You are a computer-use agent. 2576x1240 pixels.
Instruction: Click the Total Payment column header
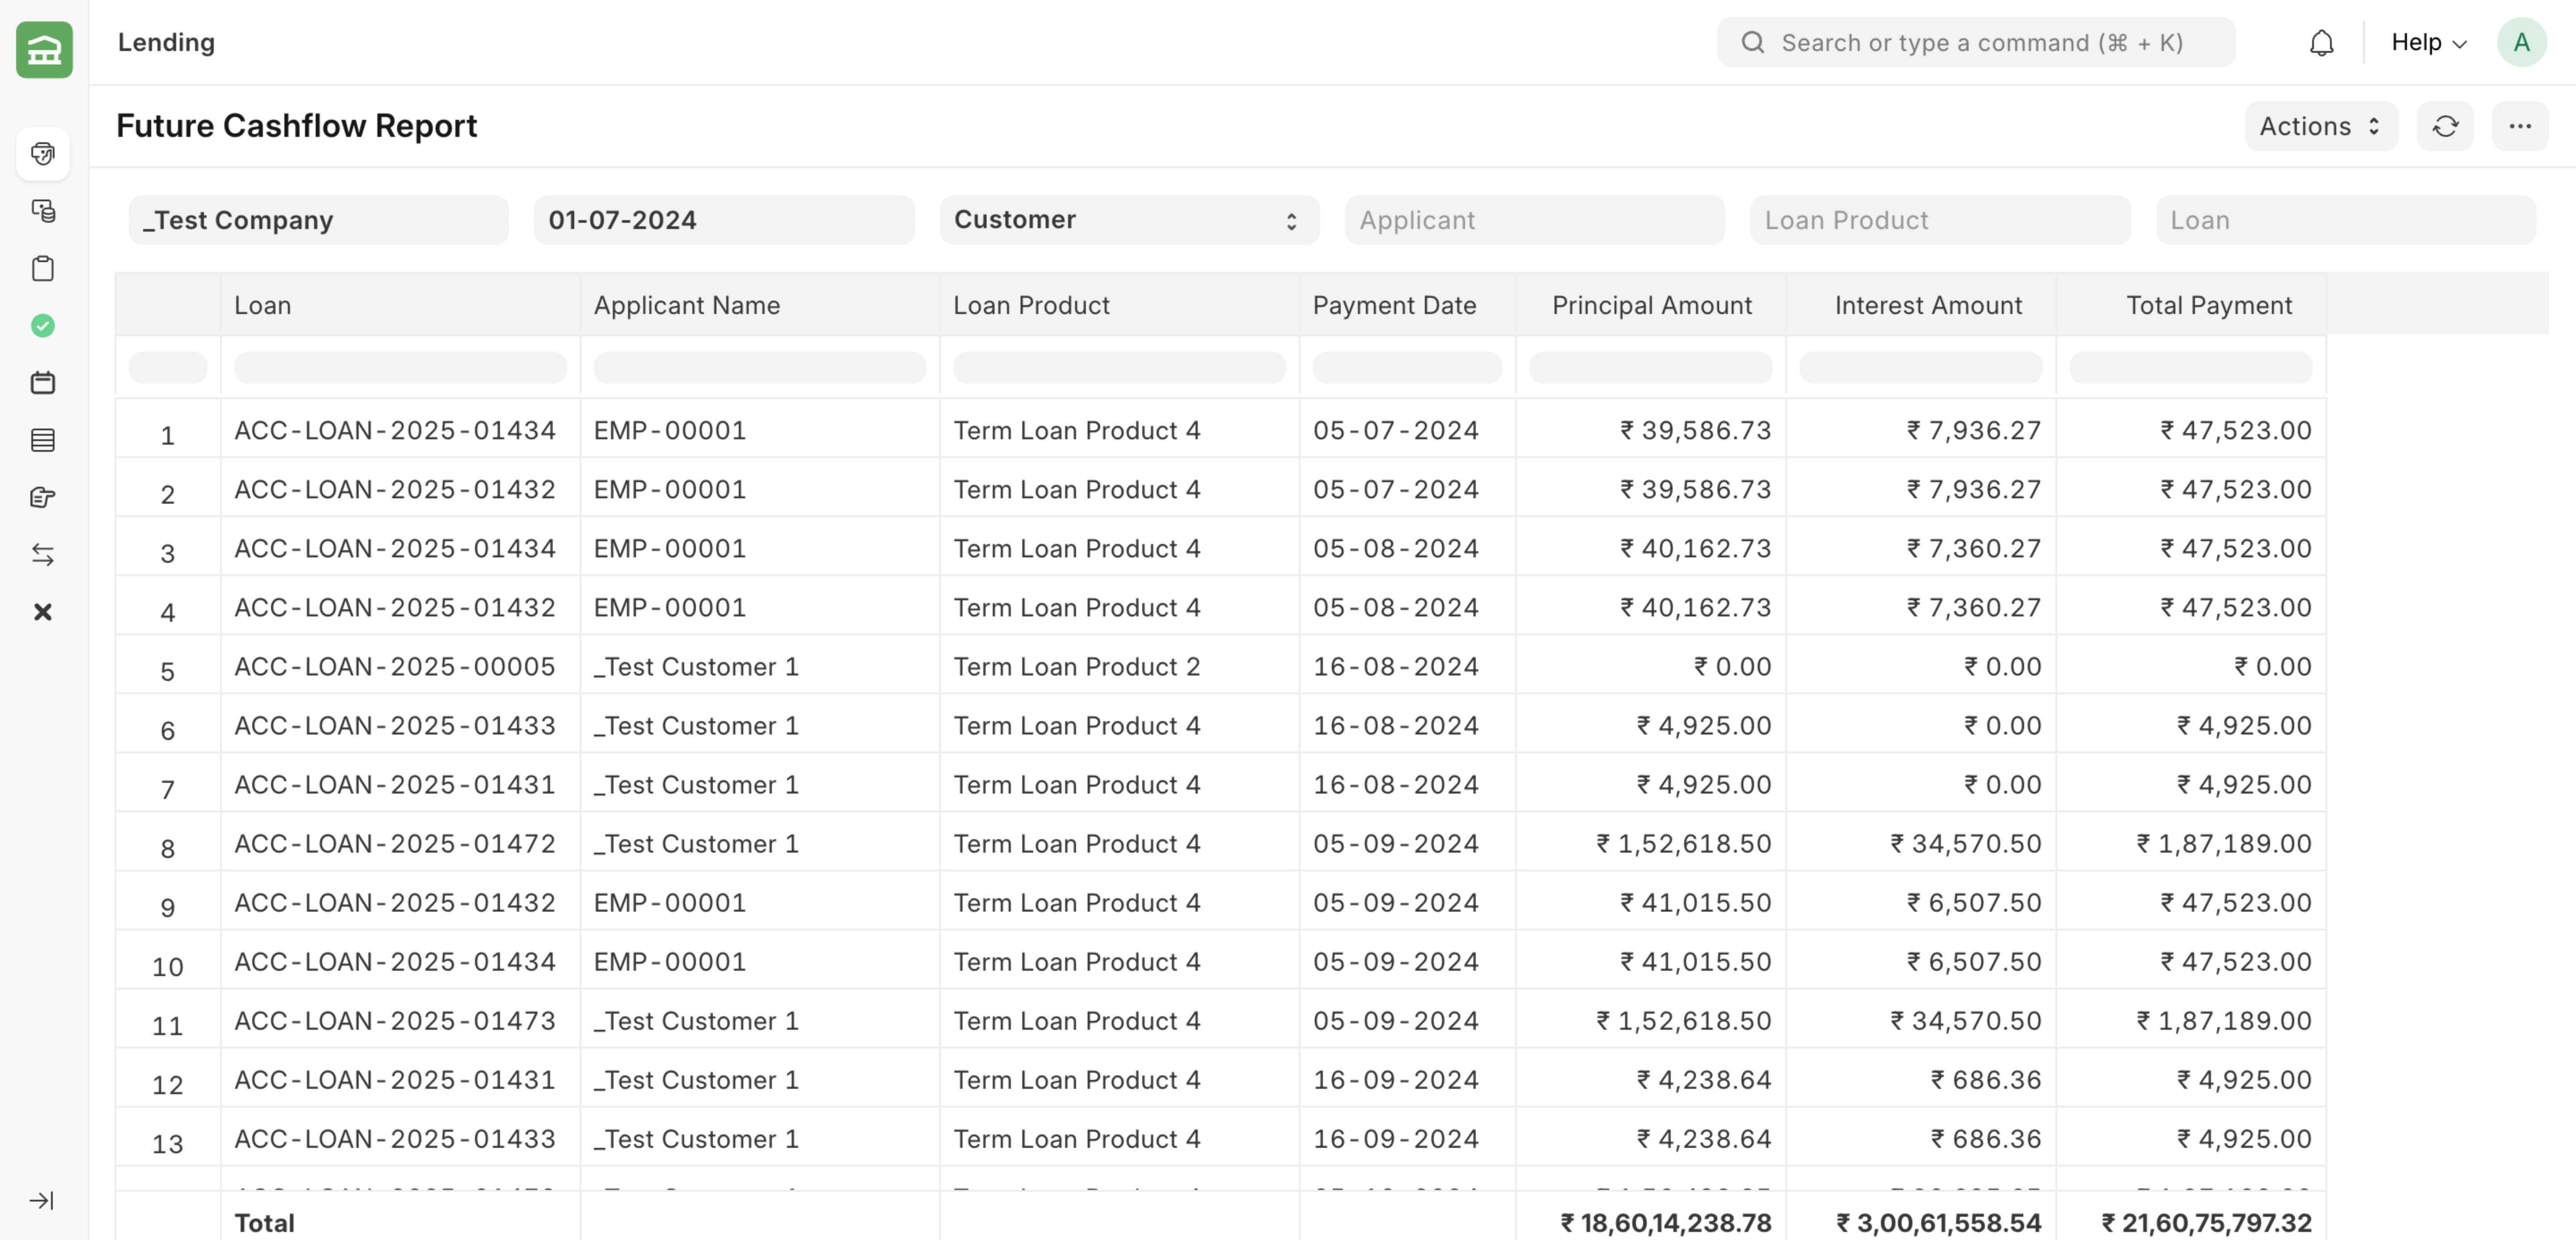pyautogui.click(x=2191, y=305)
